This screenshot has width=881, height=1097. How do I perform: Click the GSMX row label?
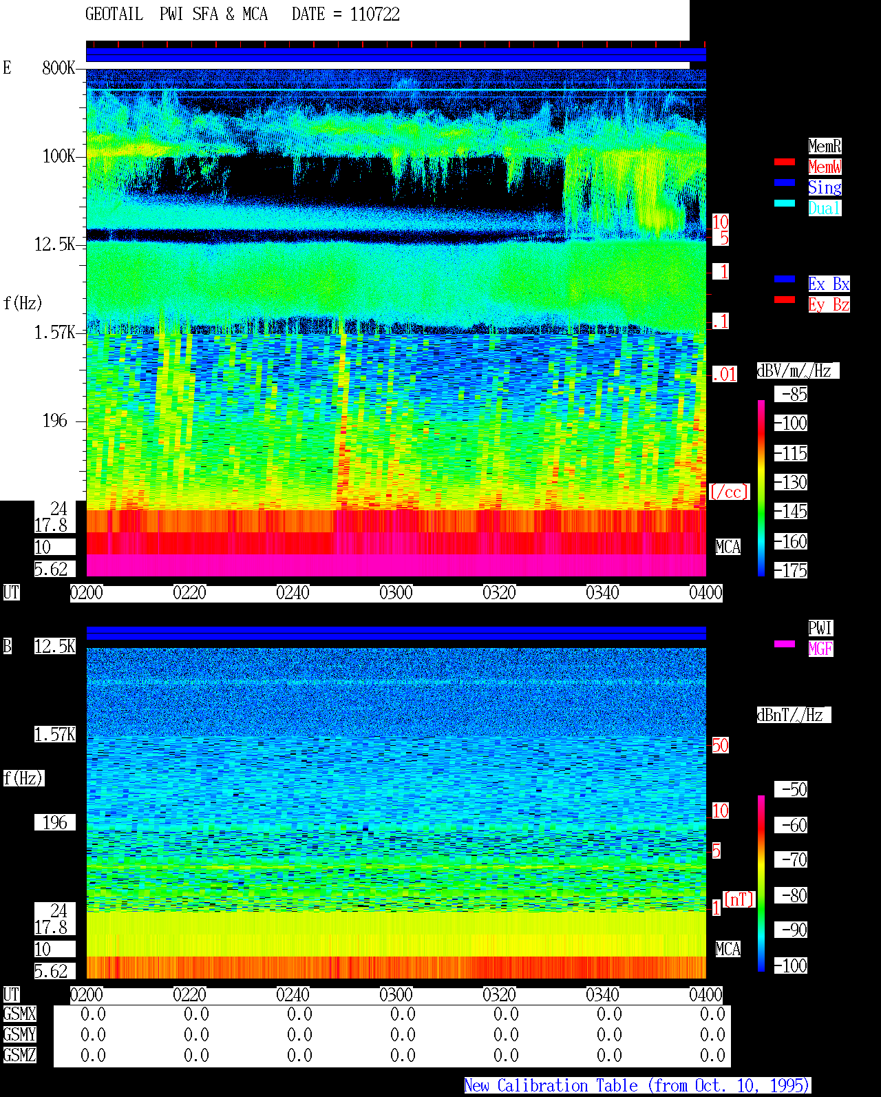tap(19, 1014)
